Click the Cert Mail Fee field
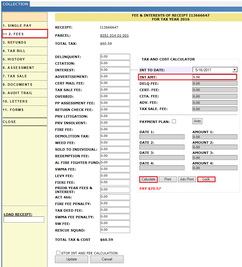The image size is (242, 267). pyautogui.click(x=115, y=83)
